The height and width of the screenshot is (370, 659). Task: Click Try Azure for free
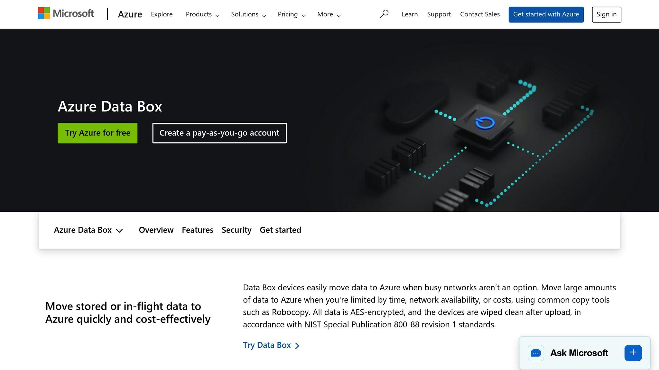tap(97, 133)
